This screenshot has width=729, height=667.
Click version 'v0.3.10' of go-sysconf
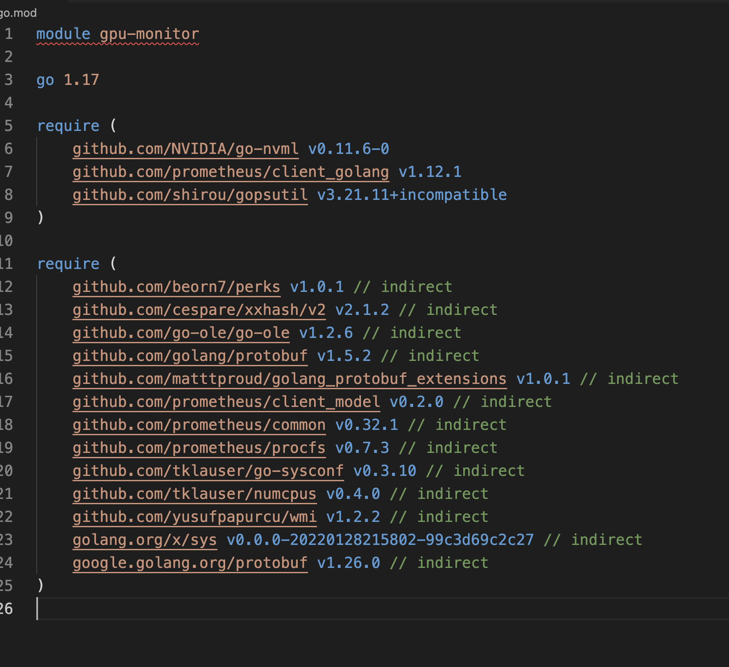coord(385,471)
